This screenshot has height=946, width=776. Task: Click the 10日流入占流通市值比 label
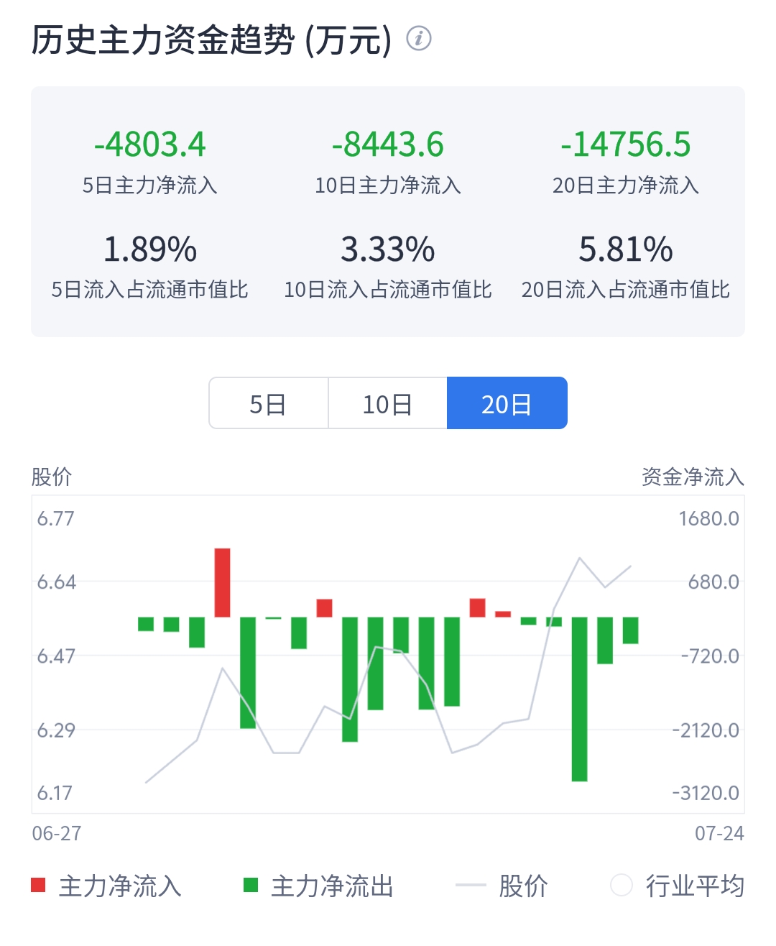point(388,290)
